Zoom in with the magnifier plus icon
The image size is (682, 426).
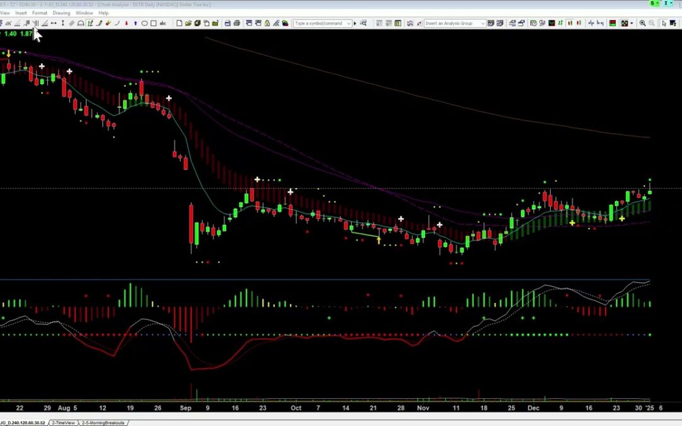642,23
